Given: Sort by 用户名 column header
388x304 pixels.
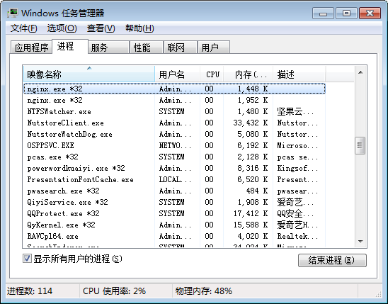Looking at the screenshot, I should 177,74.
